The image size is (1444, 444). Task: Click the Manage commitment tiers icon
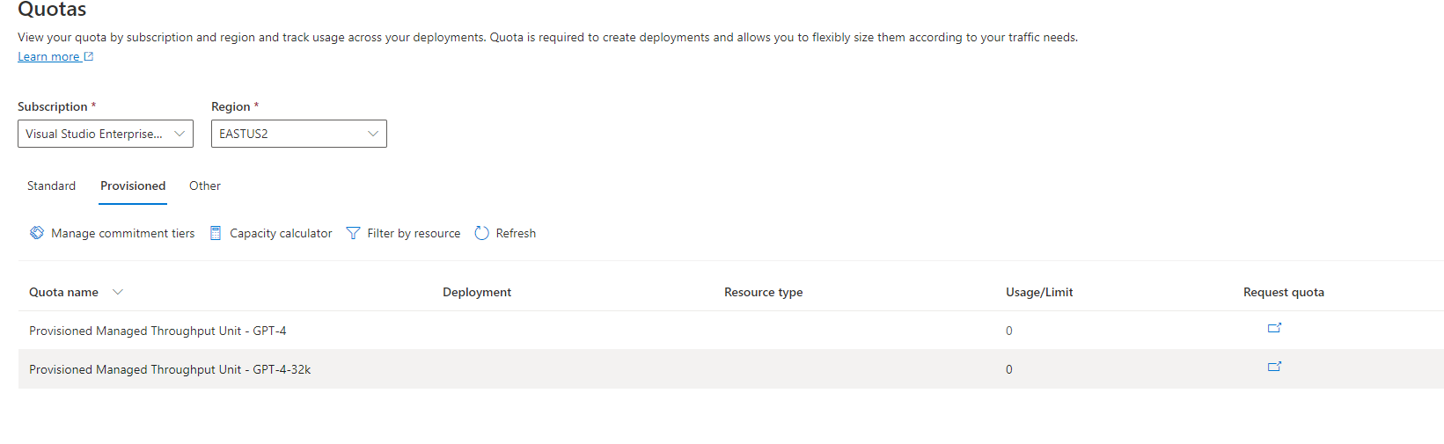click(37, 233)
